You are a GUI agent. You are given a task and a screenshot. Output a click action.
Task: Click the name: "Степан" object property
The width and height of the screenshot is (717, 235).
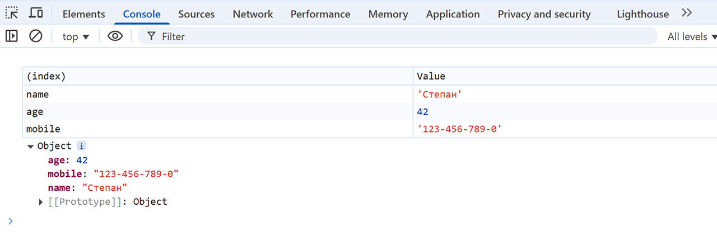(x=88, y=188)
